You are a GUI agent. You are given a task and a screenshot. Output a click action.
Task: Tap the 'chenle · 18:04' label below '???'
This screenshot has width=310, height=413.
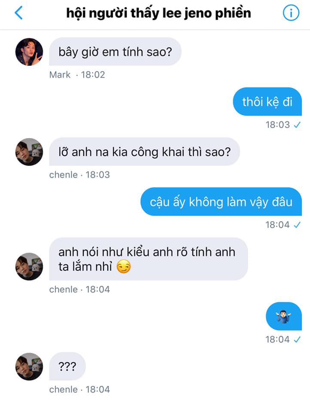pos(79,390)
